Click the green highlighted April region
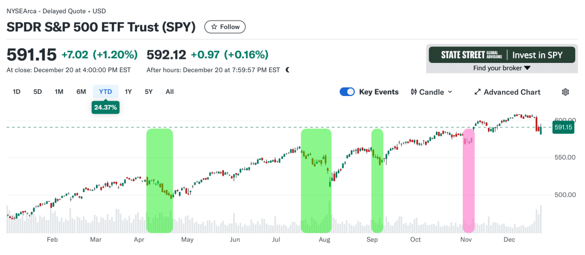The image size is (585, 255). [x=159, y=180]
